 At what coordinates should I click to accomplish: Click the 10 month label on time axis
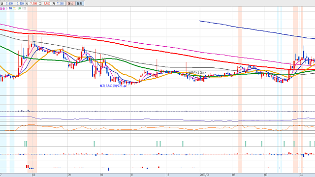pyautogui.click(x=101, y=175)
